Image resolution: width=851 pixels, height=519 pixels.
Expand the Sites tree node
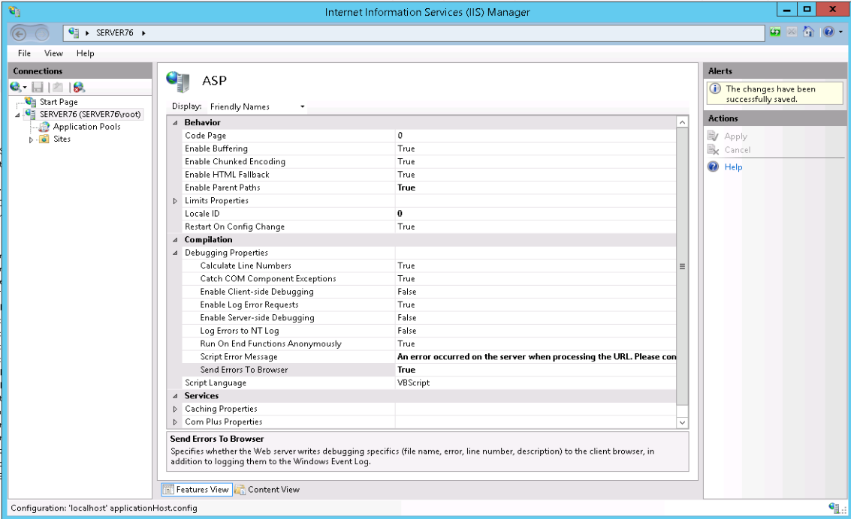[x=31, y=139]
